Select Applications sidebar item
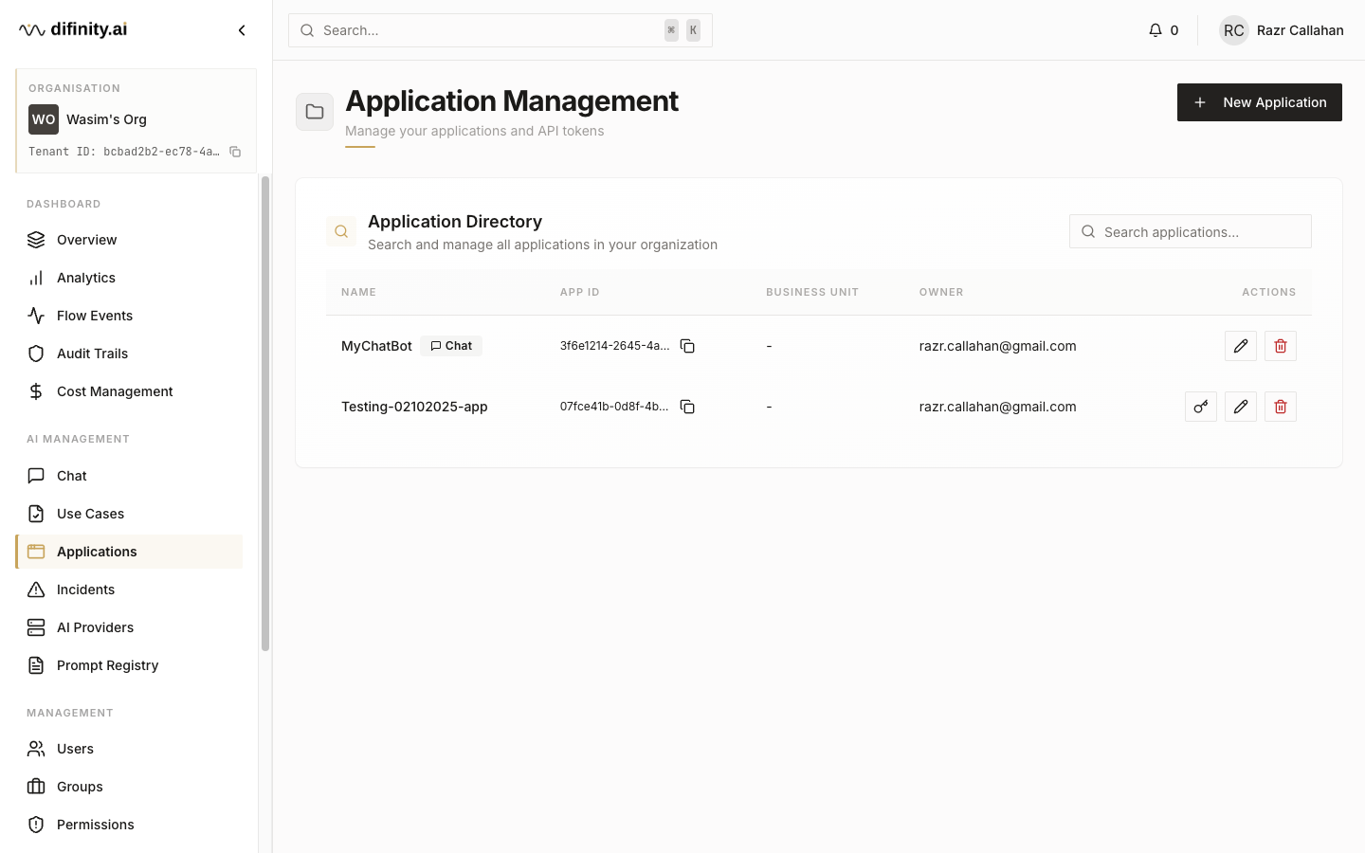This screenshot has height=853, width=1365. [129, 552]
